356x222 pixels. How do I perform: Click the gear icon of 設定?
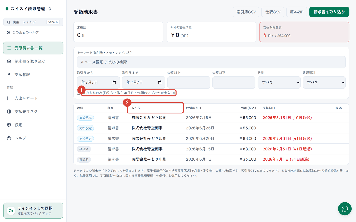9,125
